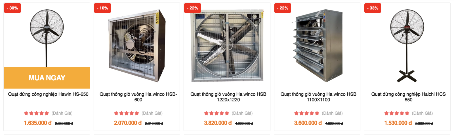This screenshot has width=454, height=135.
Task: Click the MUA NGAY button
Action: [47, 78]
